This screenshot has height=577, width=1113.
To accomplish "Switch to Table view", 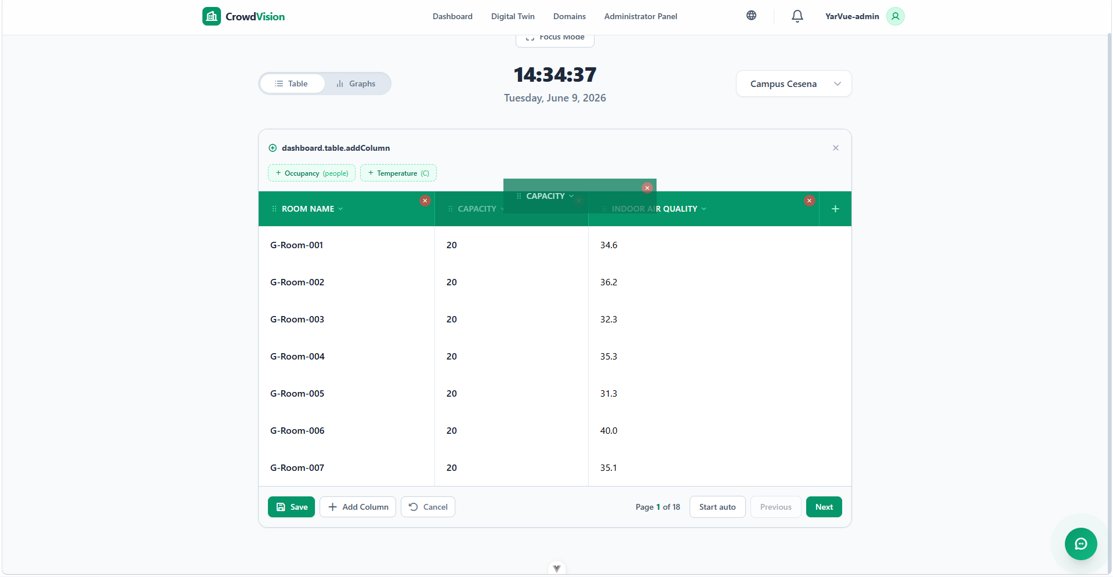I will [292, 84].
